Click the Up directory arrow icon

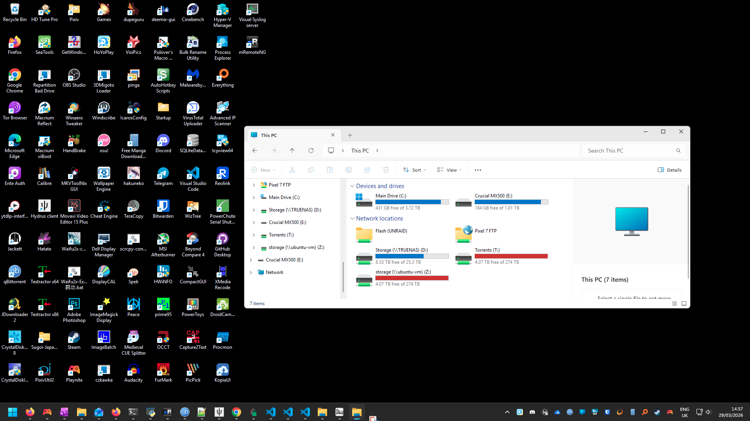coord(292,151)
